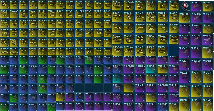Screen dimensions: 214x111
Task: Select the Blueprint Sword tile rated 298.0%
Action: pos(140,28)
